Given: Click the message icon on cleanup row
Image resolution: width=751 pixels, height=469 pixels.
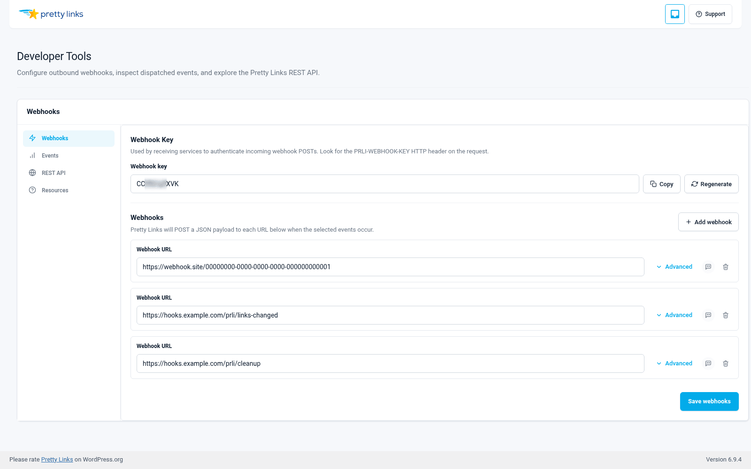Looking at the screenshot, I should pyautogui.click(x=708, y=363).
